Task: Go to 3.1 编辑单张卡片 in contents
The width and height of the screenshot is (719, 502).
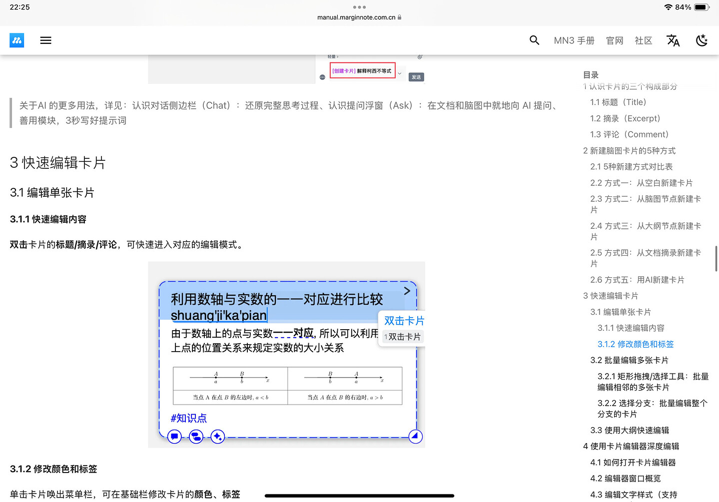Action: click(x=621, y=312)
